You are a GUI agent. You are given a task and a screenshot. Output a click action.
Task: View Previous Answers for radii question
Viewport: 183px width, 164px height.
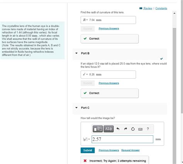click(x=109, y=29)
